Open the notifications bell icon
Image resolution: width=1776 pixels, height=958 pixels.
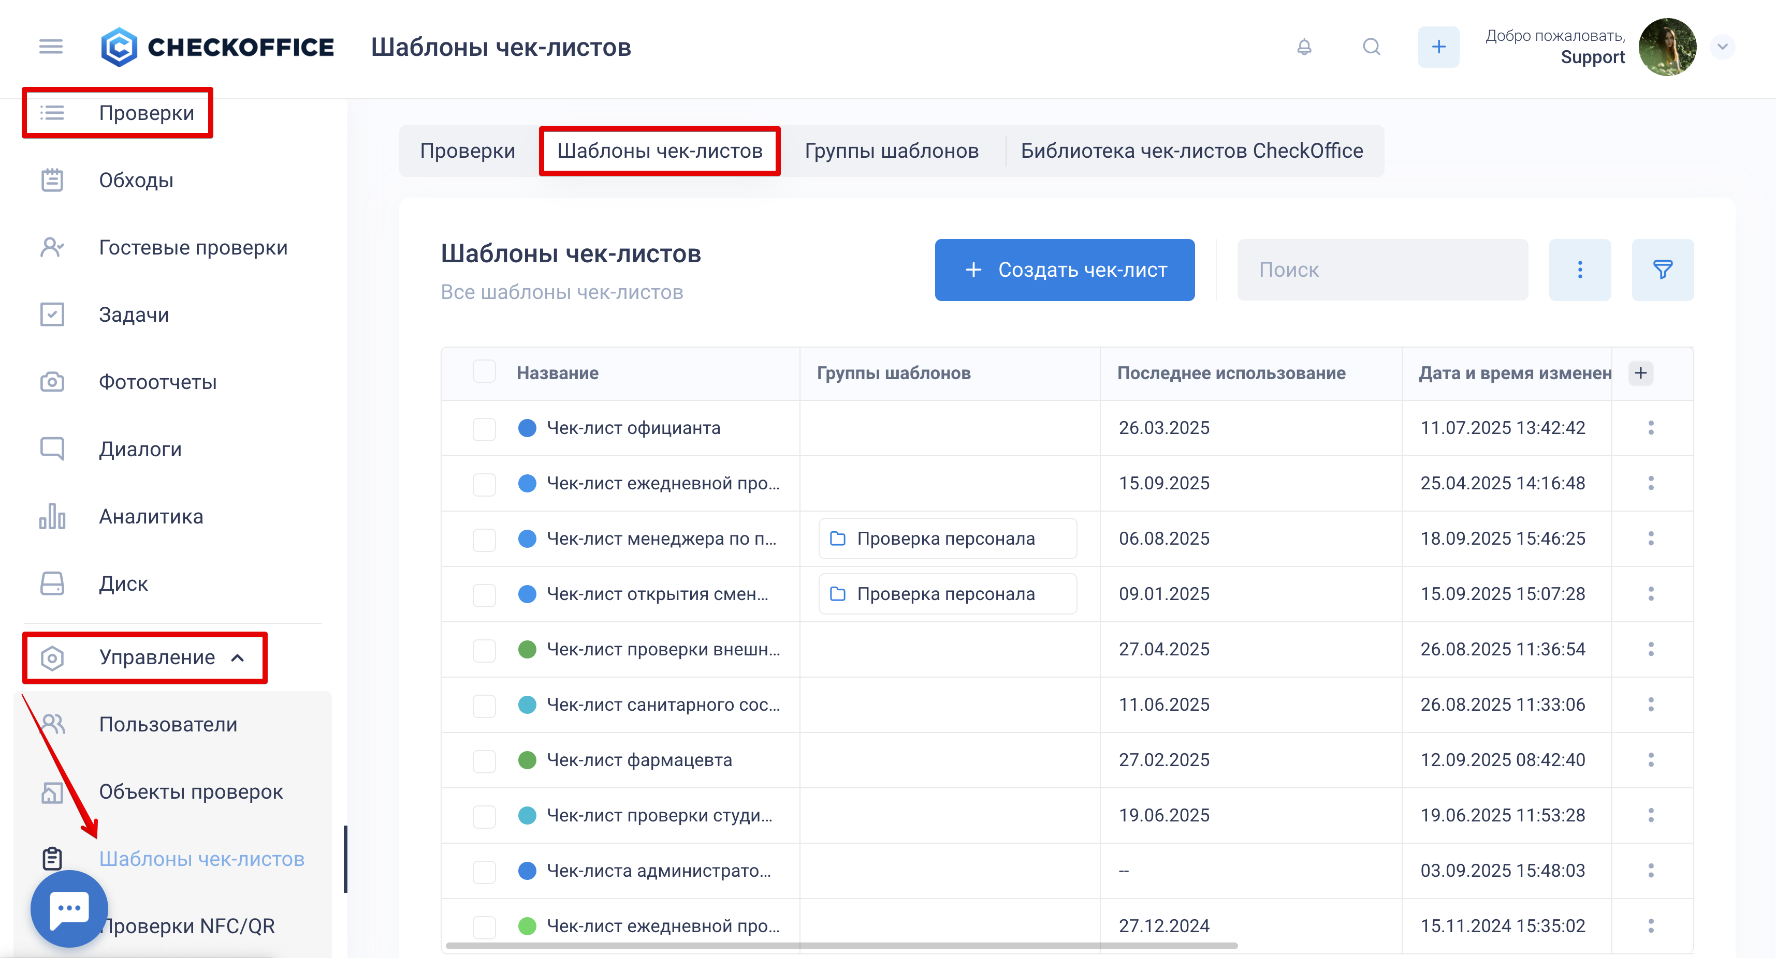1304,47
